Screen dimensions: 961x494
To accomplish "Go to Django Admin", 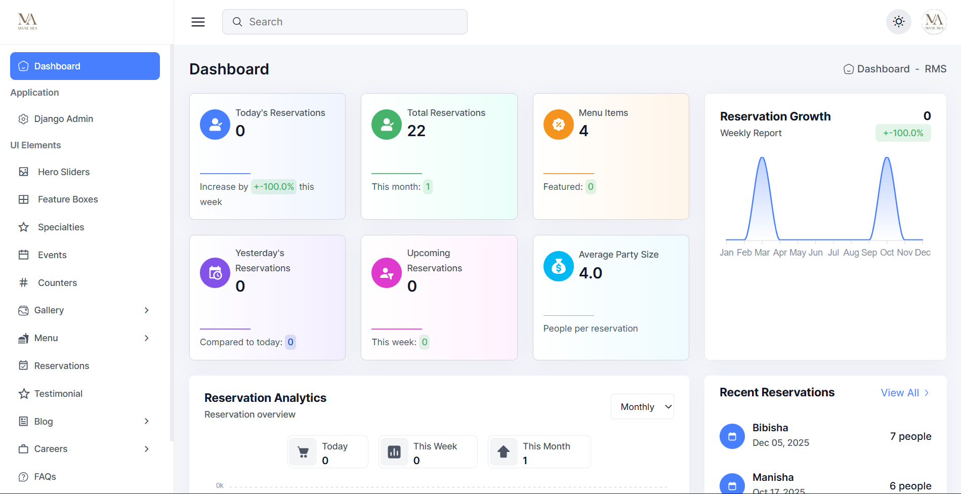I will click(63, 119).
